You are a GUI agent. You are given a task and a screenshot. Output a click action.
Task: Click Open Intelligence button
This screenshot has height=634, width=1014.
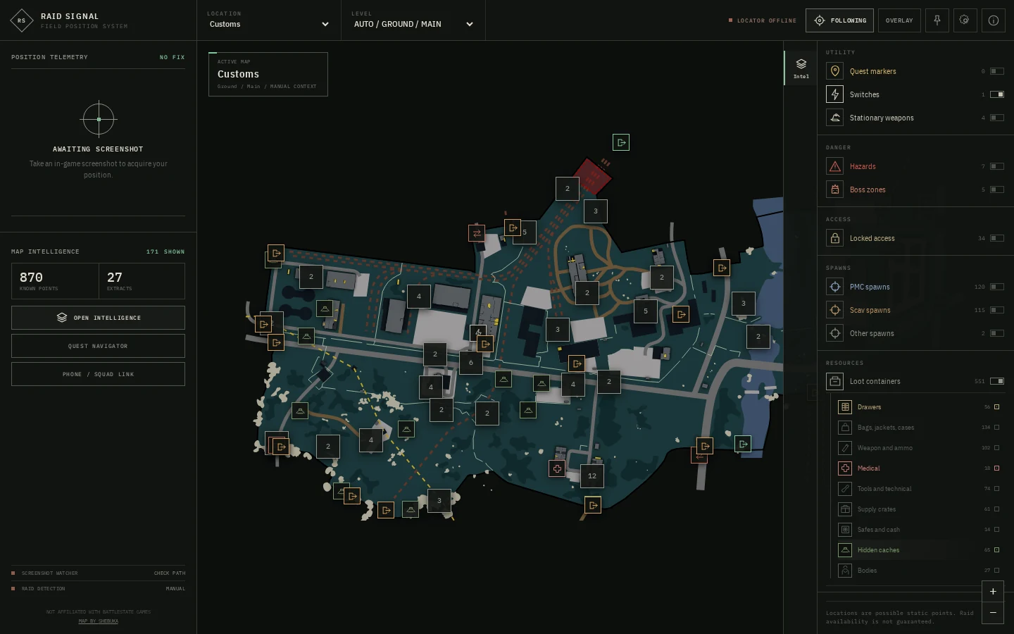tap(98, 318)
